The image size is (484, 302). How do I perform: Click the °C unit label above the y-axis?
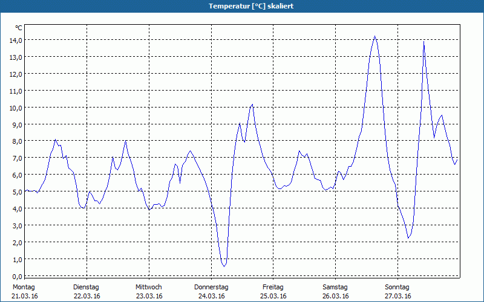(x=19, y=28)
